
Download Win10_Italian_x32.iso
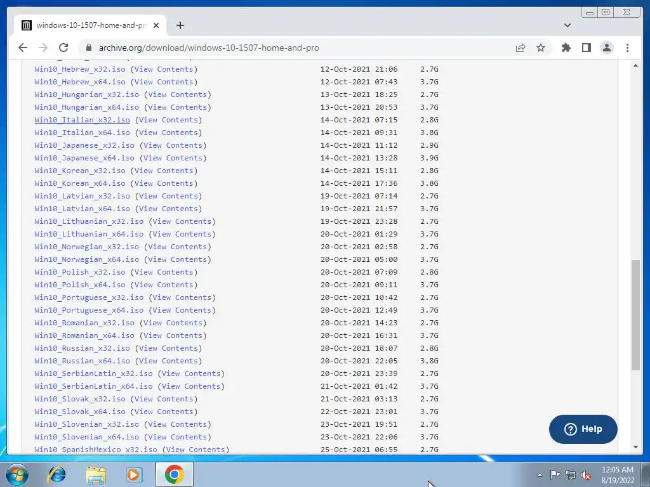pyautogui.click(x=82, y=120)
